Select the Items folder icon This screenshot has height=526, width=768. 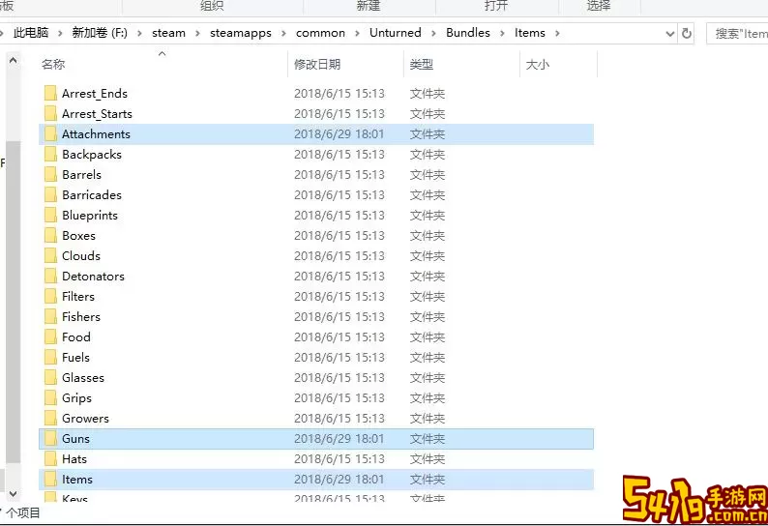50,480
